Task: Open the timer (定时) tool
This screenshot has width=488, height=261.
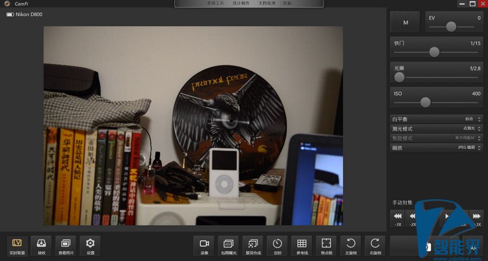Action: pos(277,246)
